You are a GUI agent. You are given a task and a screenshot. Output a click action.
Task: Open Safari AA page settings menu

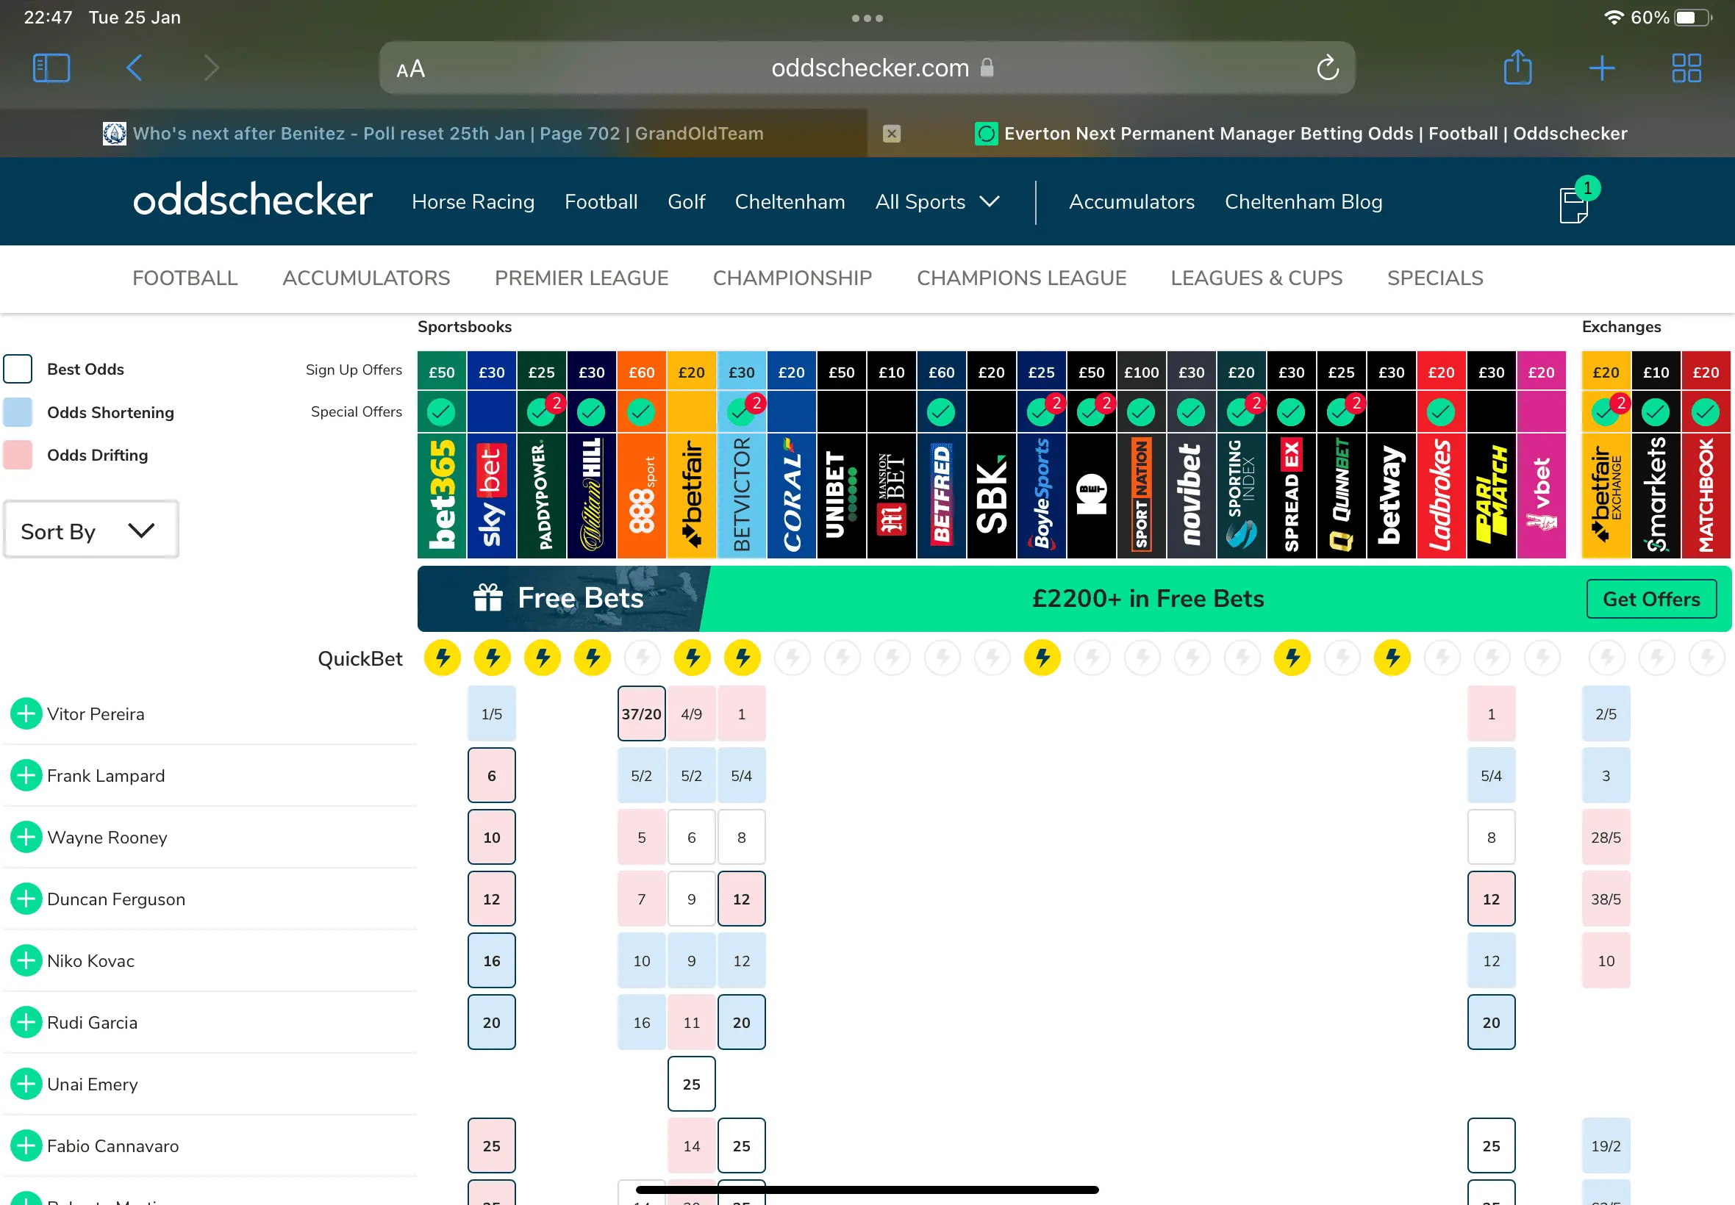411,69
